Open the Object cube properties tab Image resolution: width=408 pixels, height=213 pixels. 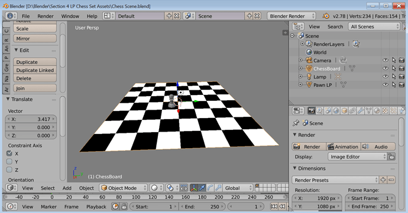(344, 111)
